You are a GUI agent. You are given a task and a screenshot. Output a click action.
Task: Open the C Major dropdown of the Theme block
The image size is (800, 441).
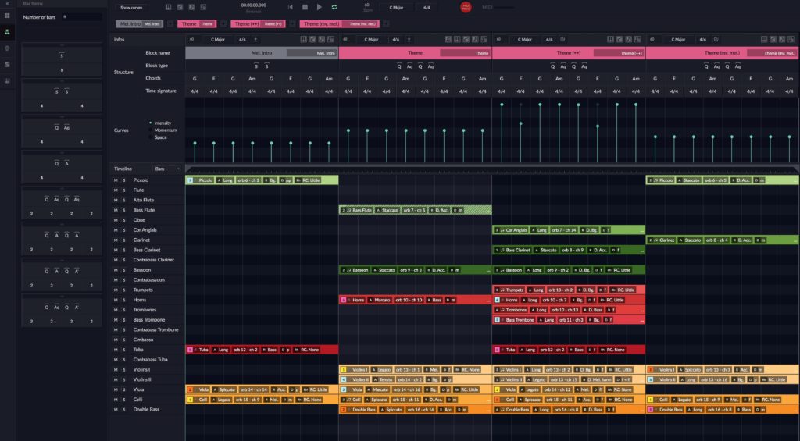371,39
